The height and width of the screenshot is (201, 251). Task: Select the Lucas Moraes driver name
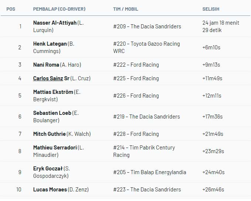point(50,190)
